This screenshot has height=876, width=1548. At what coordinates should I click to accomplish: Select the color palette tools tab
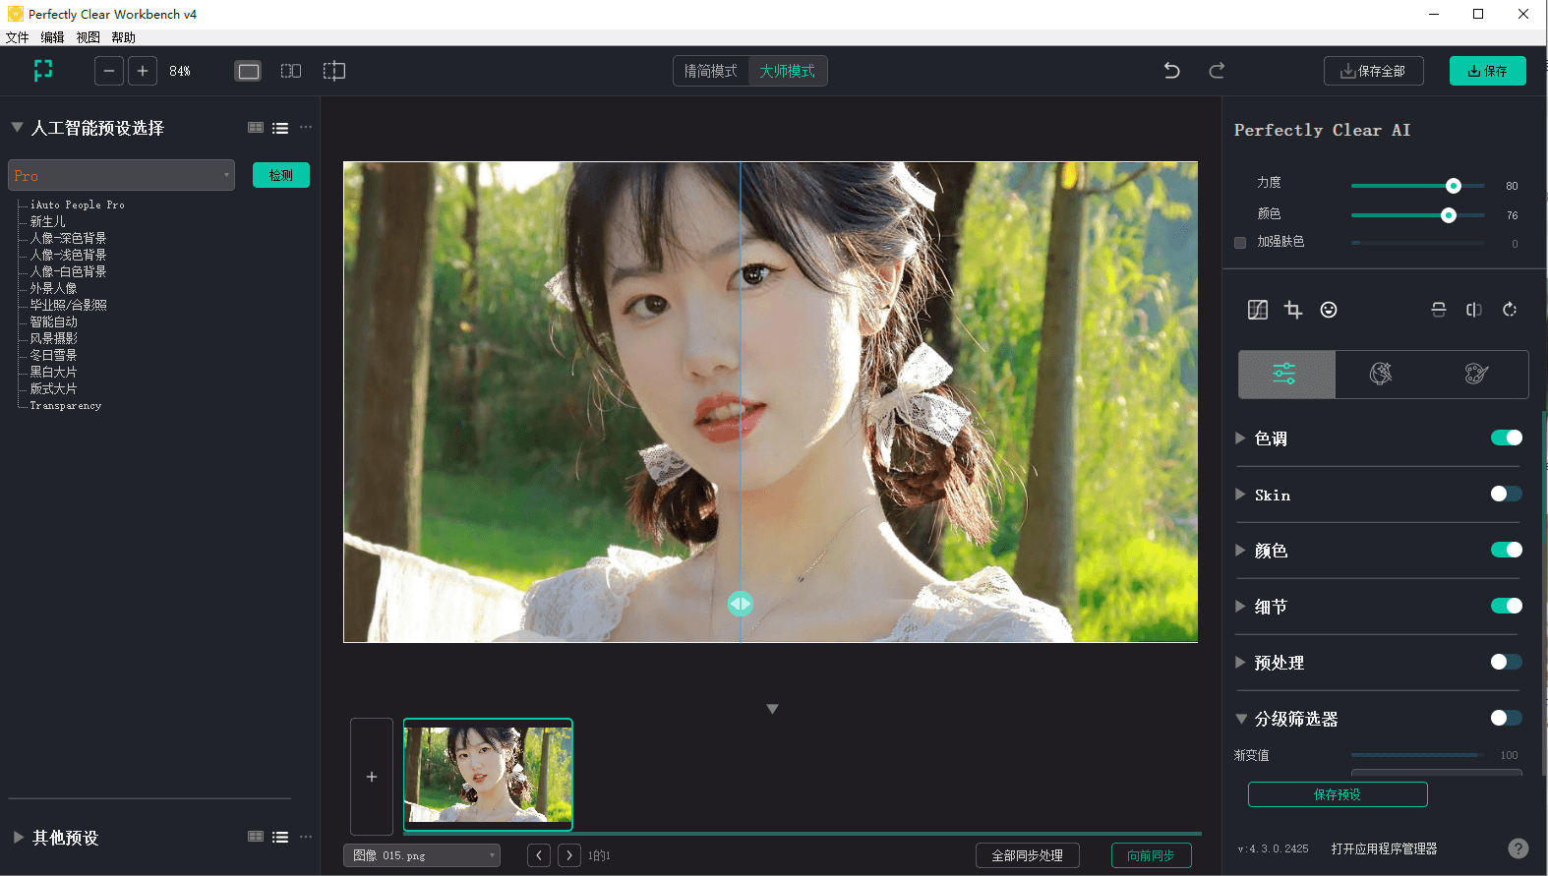tap(1476, 374)
